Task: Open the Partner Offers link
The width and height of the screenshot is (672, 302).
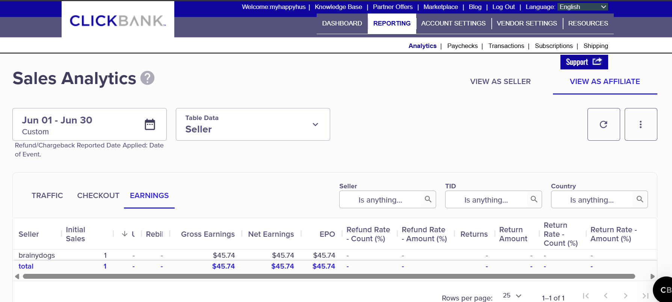Action: pos(393,7)
